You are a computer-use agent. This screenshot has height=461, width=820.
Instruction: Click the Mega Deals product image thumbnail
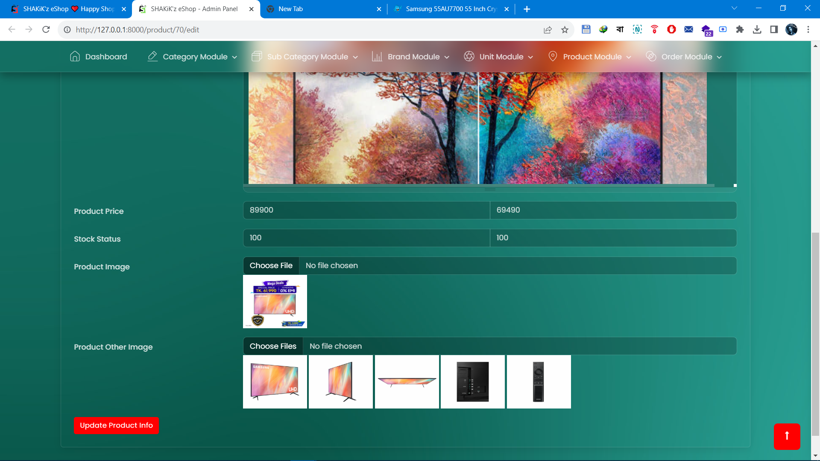(x=275, y=301)
